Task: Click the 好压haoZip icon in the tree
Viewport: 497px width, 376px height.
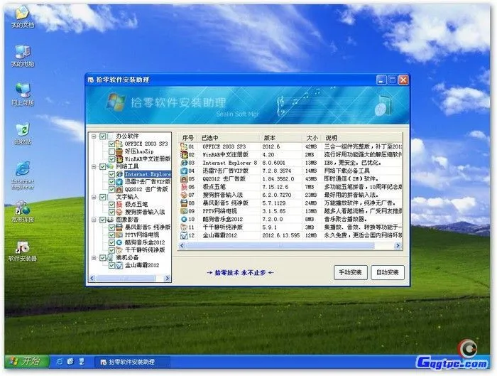Action: click(x=119, y=151)
